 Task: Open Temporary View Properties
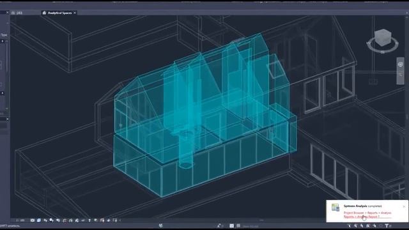click(x=95, y=220)
